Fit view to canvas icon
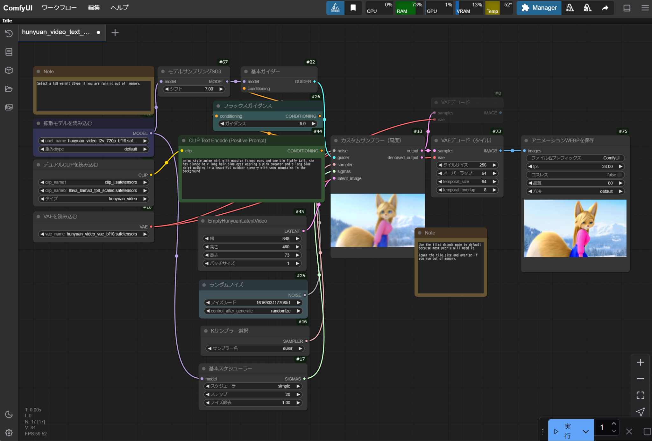 tap(640, 395)
